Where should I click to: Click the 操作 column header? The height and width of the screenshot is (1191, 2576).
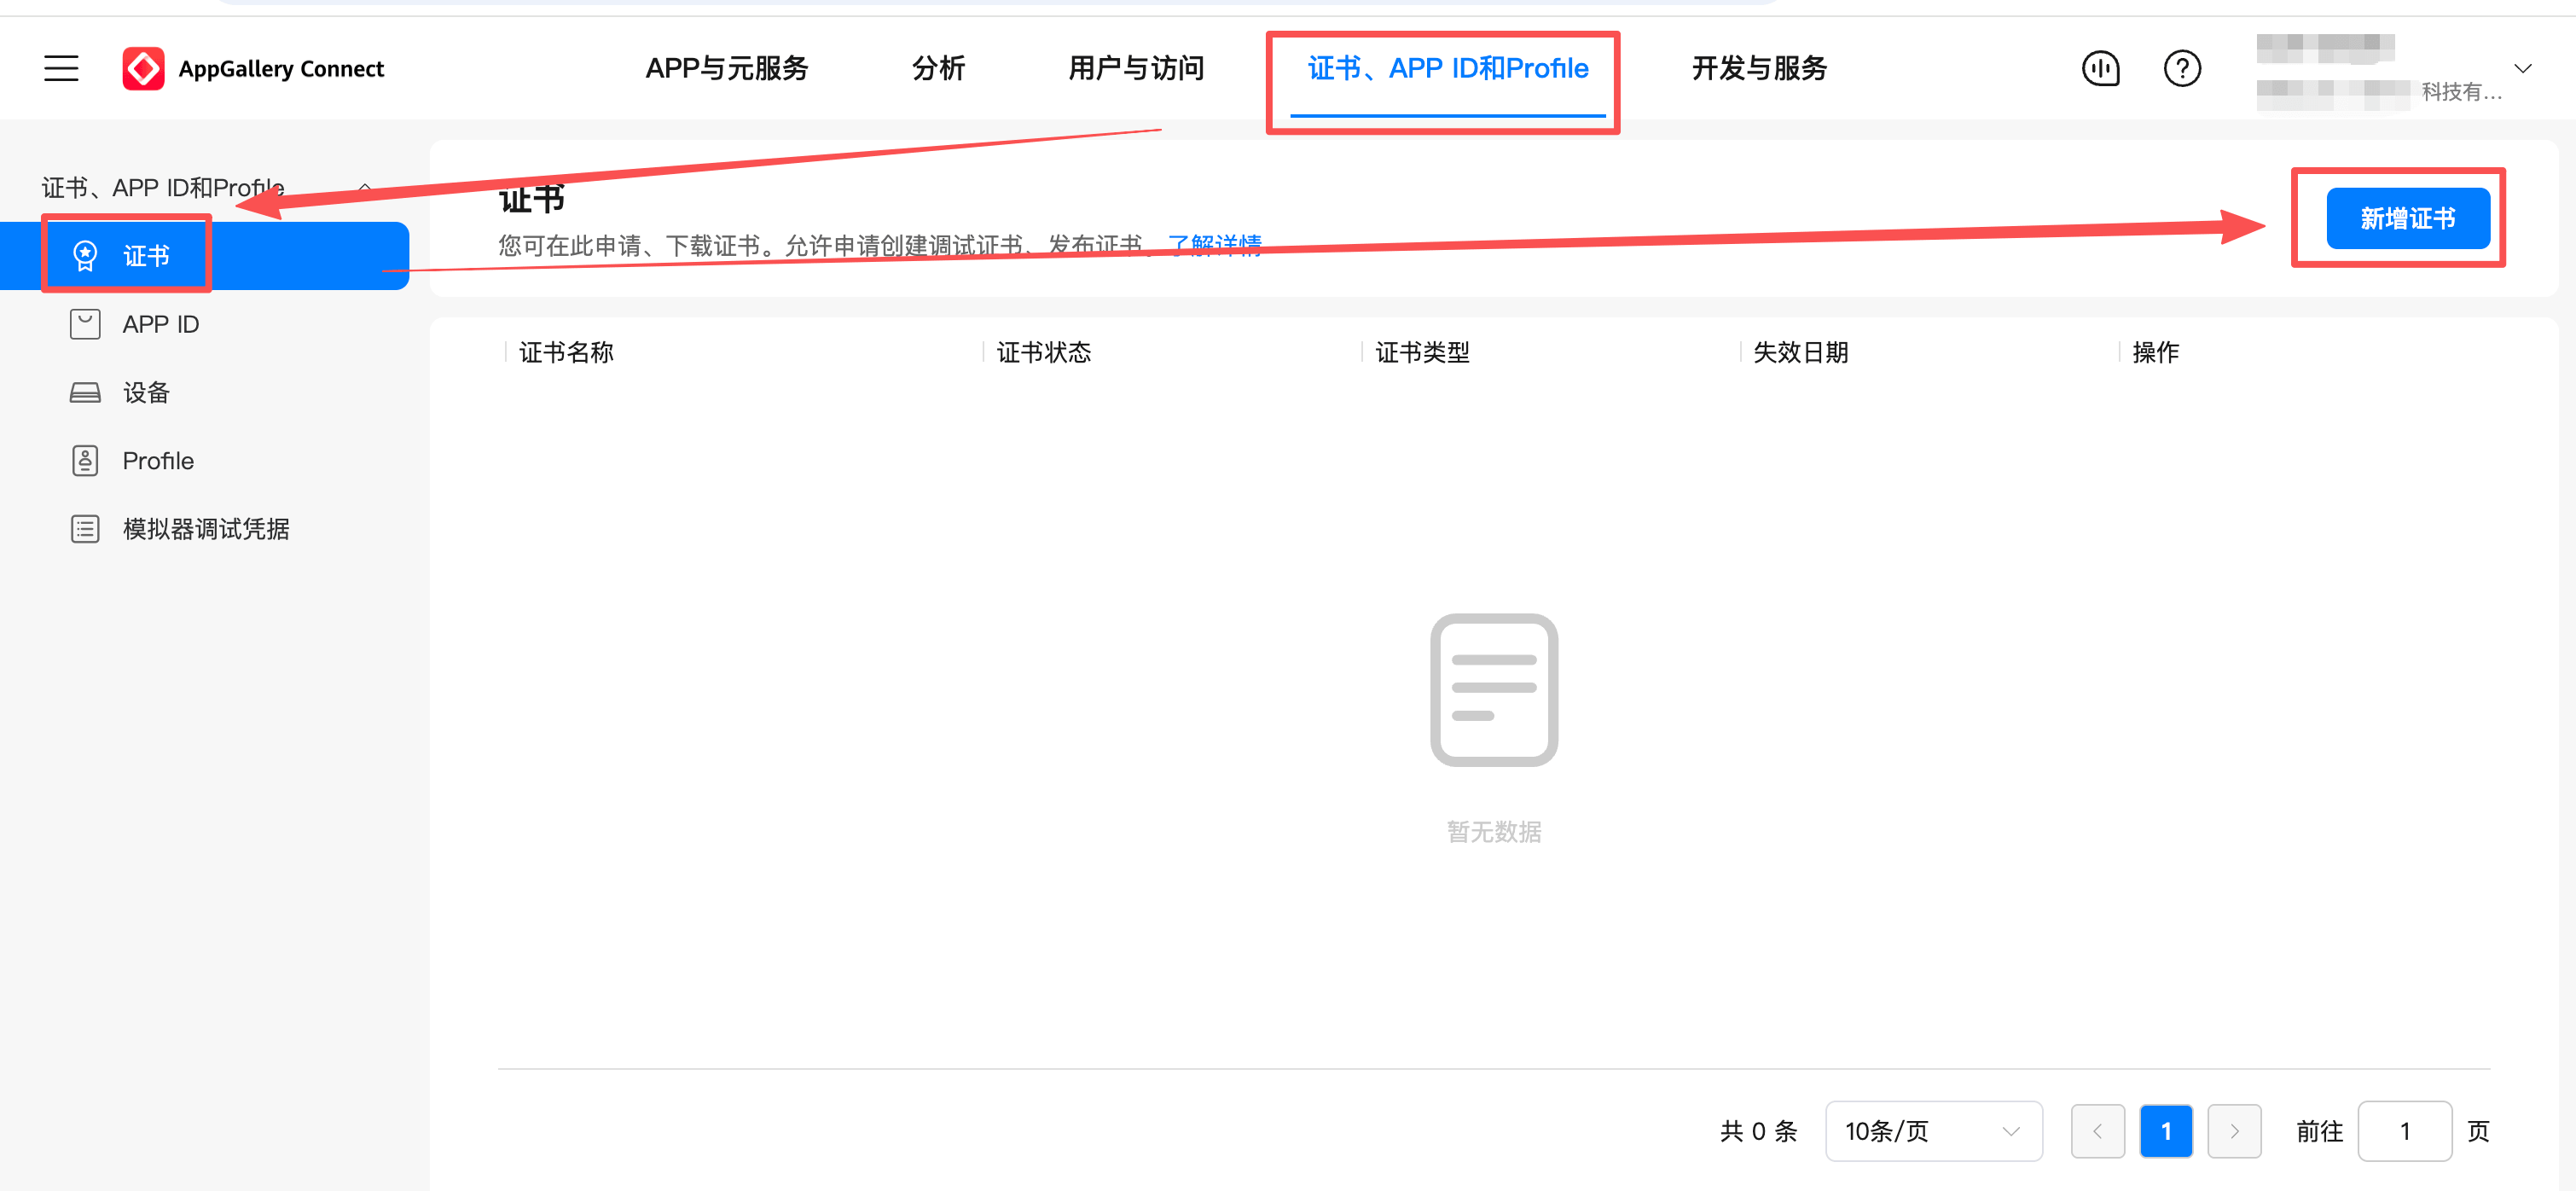pos(2155,352)
